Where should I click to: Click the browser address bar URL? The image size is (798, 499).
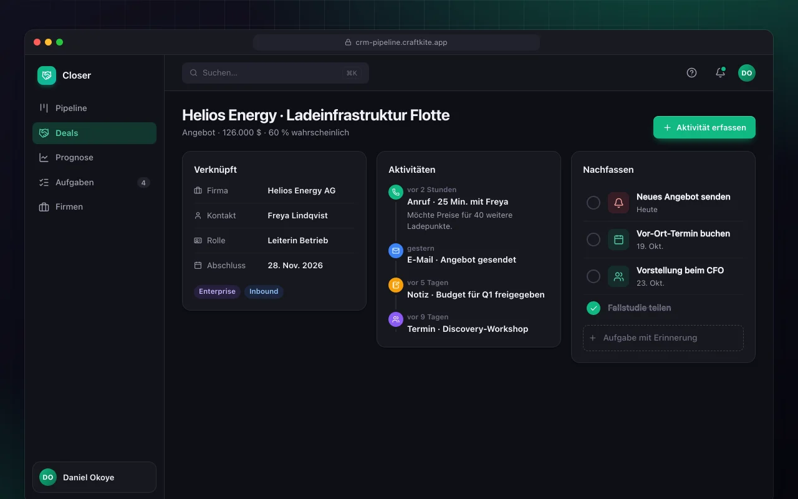click(397, 42)
